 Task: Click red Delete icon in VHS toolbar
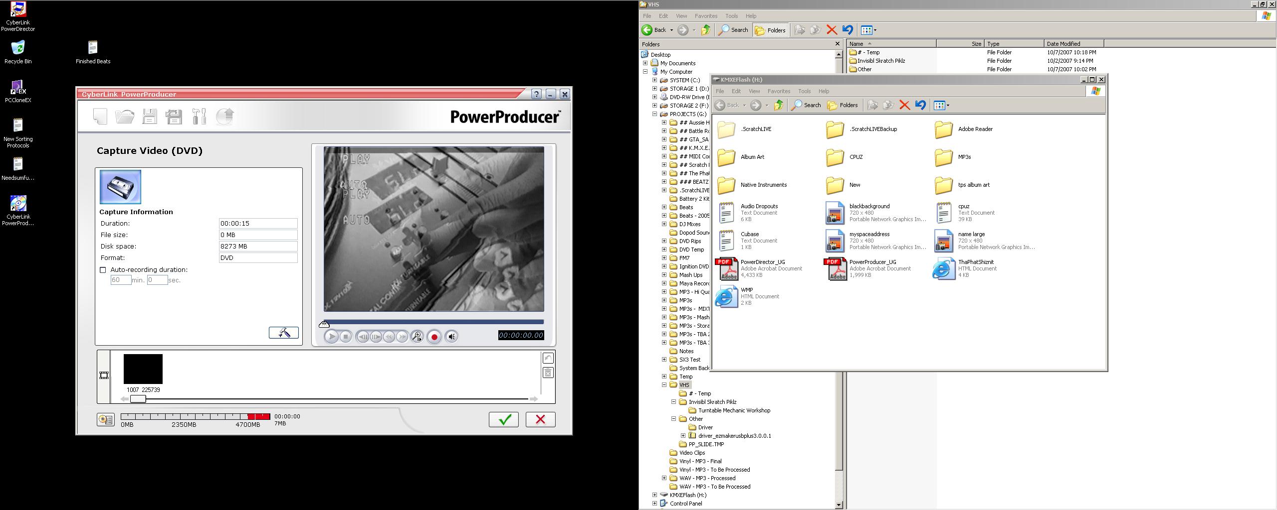832,30
